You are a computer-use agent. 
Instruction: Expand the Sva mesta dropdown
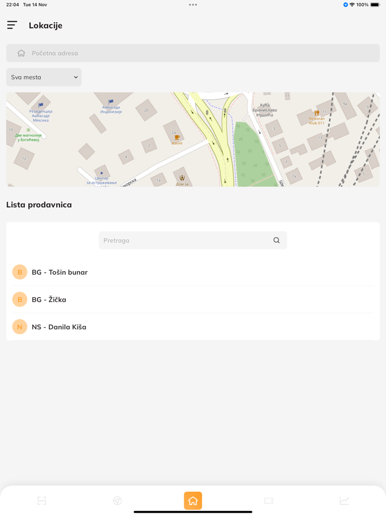[44, 77]
